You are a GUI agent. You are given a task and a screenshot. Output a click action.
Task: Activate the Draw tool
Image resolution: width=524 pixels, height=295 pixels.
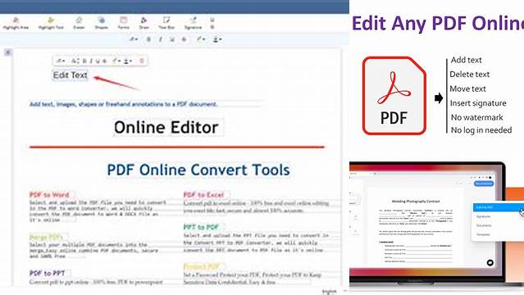pyautogui.click(x=144, y=23)
